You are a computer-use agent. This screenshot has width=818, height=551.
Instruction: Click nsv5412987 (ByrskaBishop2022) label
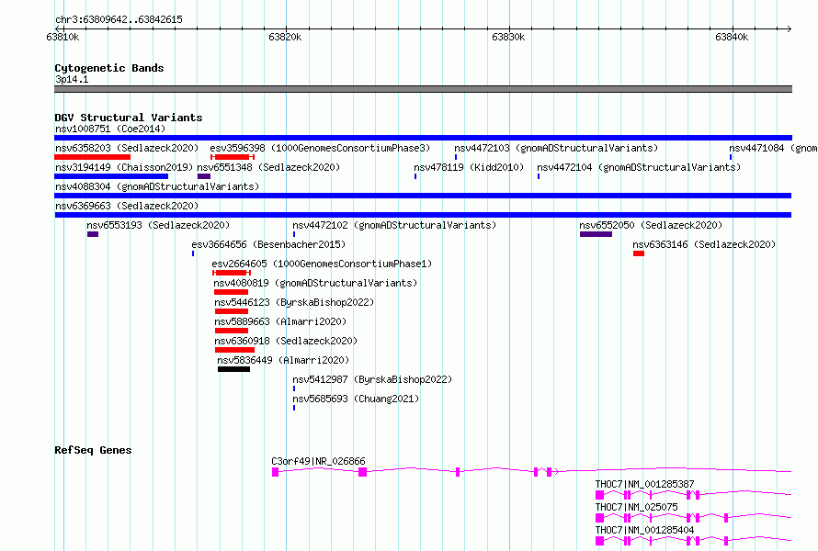372,379
